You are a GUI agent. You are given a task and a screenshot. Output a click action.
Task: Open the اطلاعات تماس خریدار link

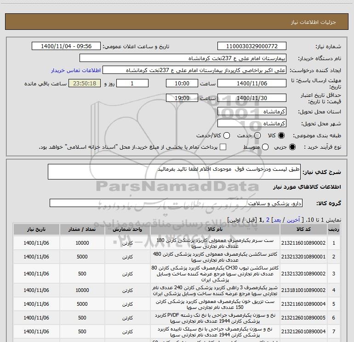pyautogui.click(x=76, y=70)
